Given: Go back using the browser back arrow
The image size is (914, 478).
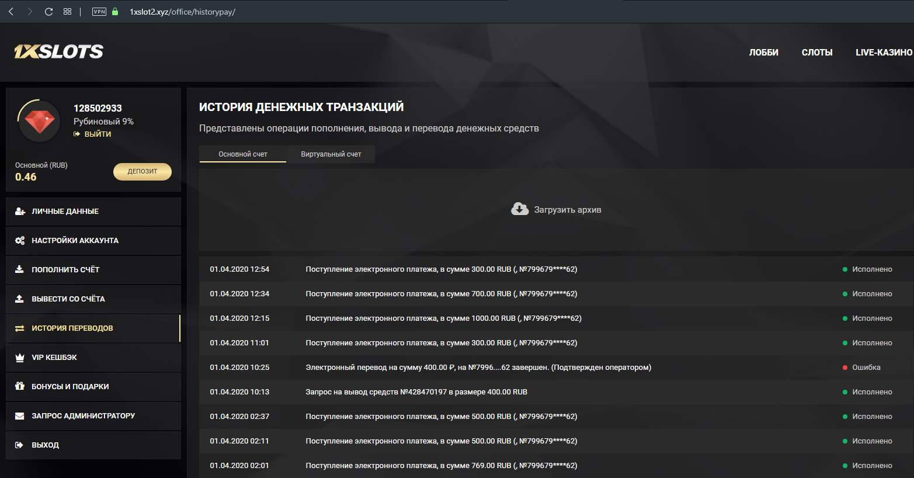Looking at the screenshot, I should pos(11,12).
